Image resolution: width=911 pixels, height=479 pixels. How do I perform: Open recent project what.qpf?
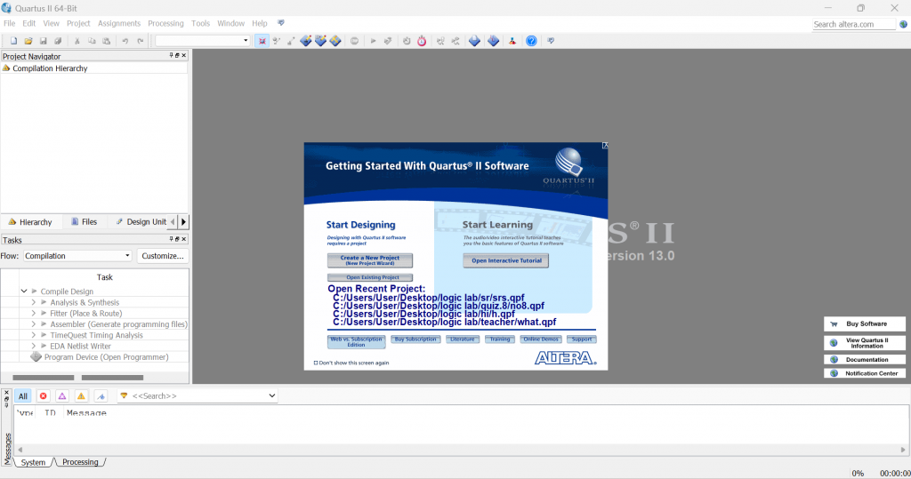point(445,322)
